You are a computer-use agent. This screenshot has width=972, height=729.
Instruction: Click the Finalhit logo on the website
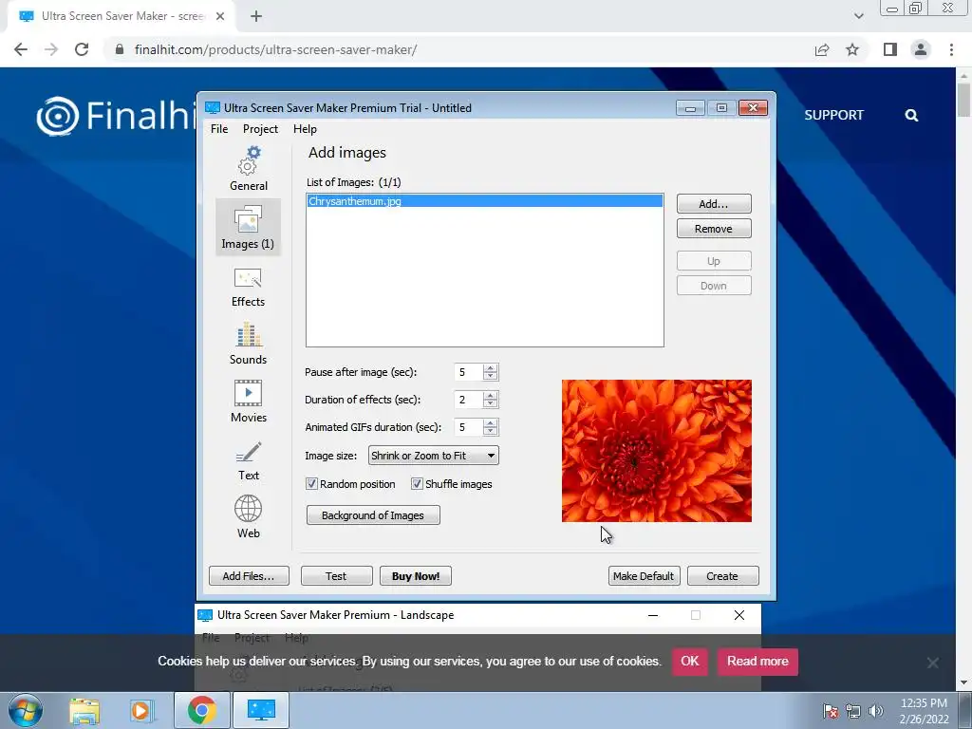point(116,116)
